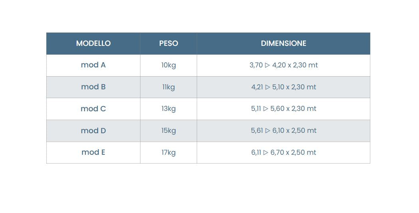Select the mod A cell
Viewport: 419px width, 213px height.
point(93,65)
